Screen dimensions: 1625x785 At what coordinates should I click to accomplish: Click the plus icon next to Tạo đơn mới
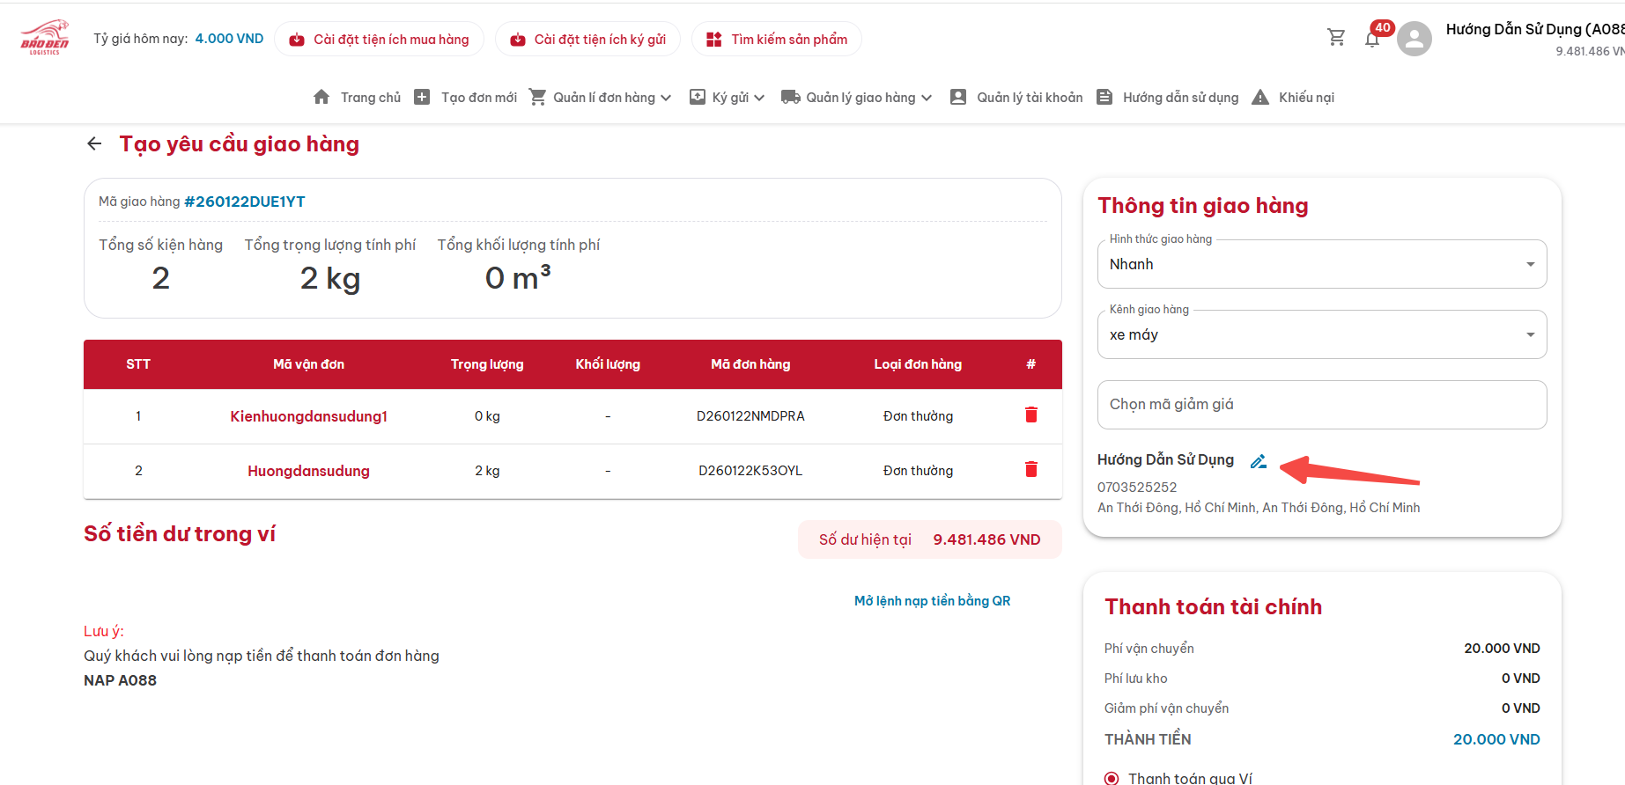(x=422, y=97)
